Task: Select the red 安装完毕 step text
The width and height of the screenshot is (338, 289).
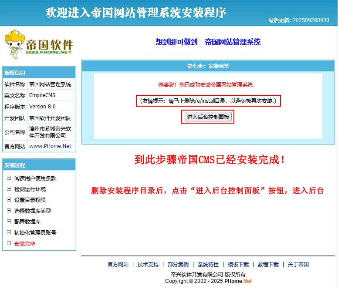Action: pos(24,244)
